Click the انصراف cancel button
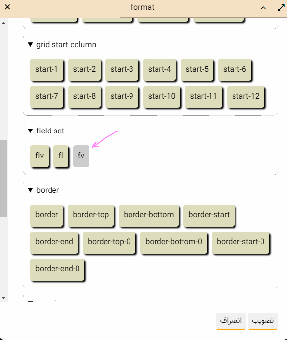287x340 pixels. tap(231, 321)
